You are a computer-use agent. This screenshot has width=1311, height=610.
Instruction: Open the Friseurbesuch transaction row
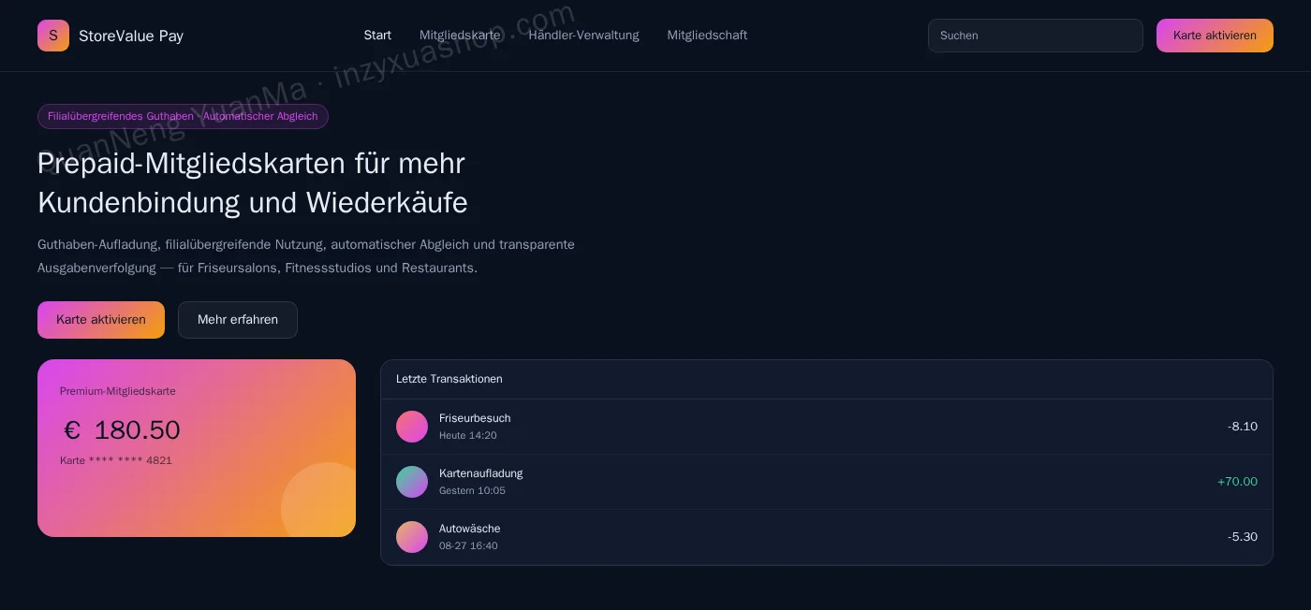[x=827, y=427]
